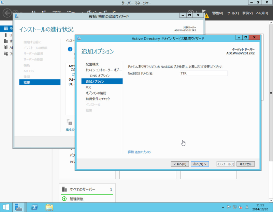Click the flag task icon in Add Roles wizard
273x212 pixels.
(69, 122)
